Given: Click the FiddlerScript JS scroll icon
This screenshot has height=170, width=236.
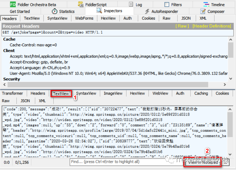Looking at the screenshot, I should click(81, 4).
